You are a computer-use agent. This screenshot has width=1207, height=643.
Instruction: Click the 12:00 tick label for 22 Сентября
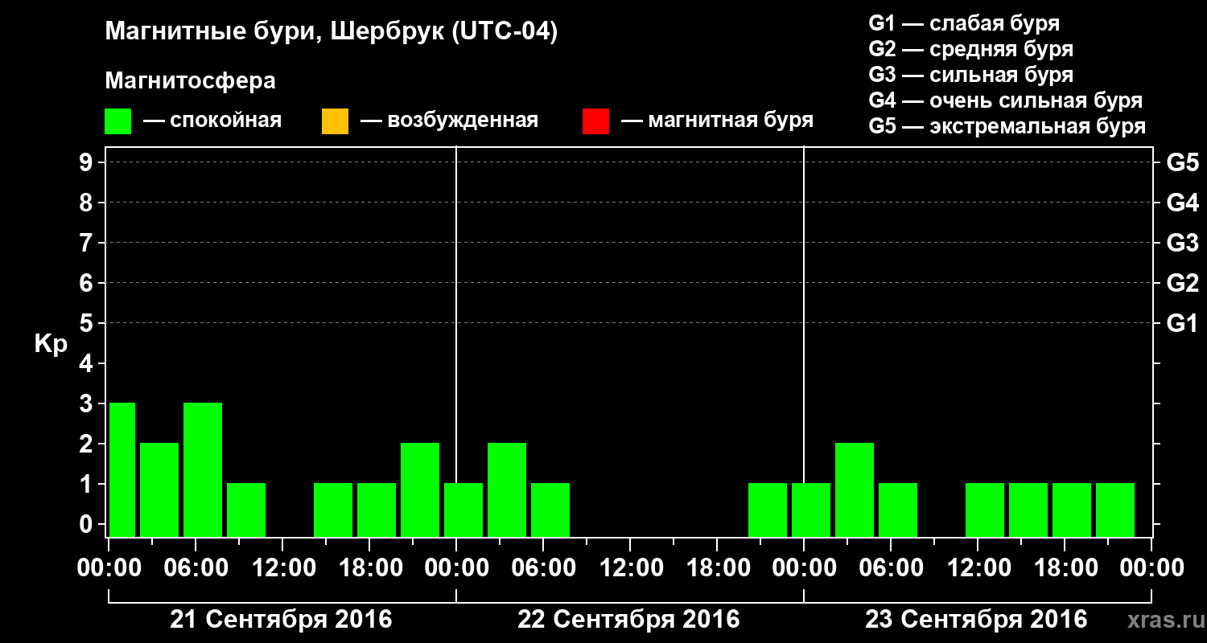630,567
